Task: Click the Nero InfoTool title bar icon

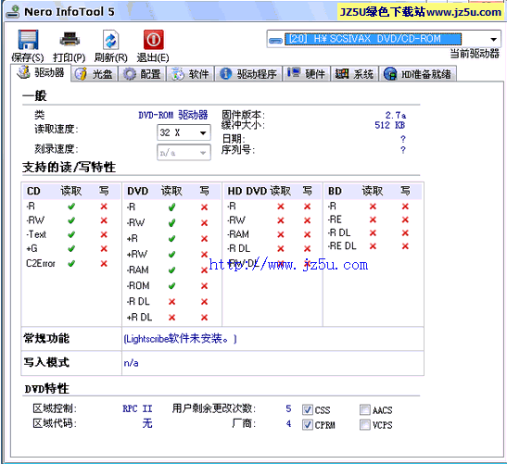Action: tap(13, 12)
